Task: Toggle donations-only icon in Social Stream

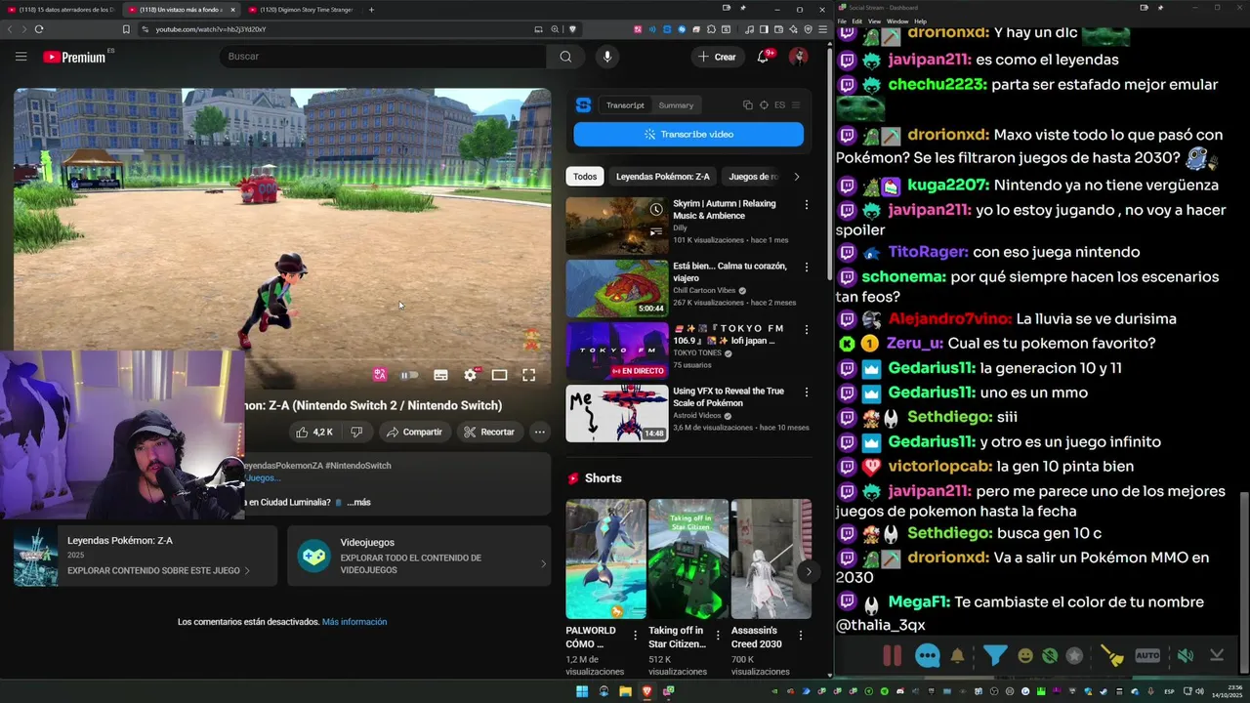Action: coord(1050,656)
